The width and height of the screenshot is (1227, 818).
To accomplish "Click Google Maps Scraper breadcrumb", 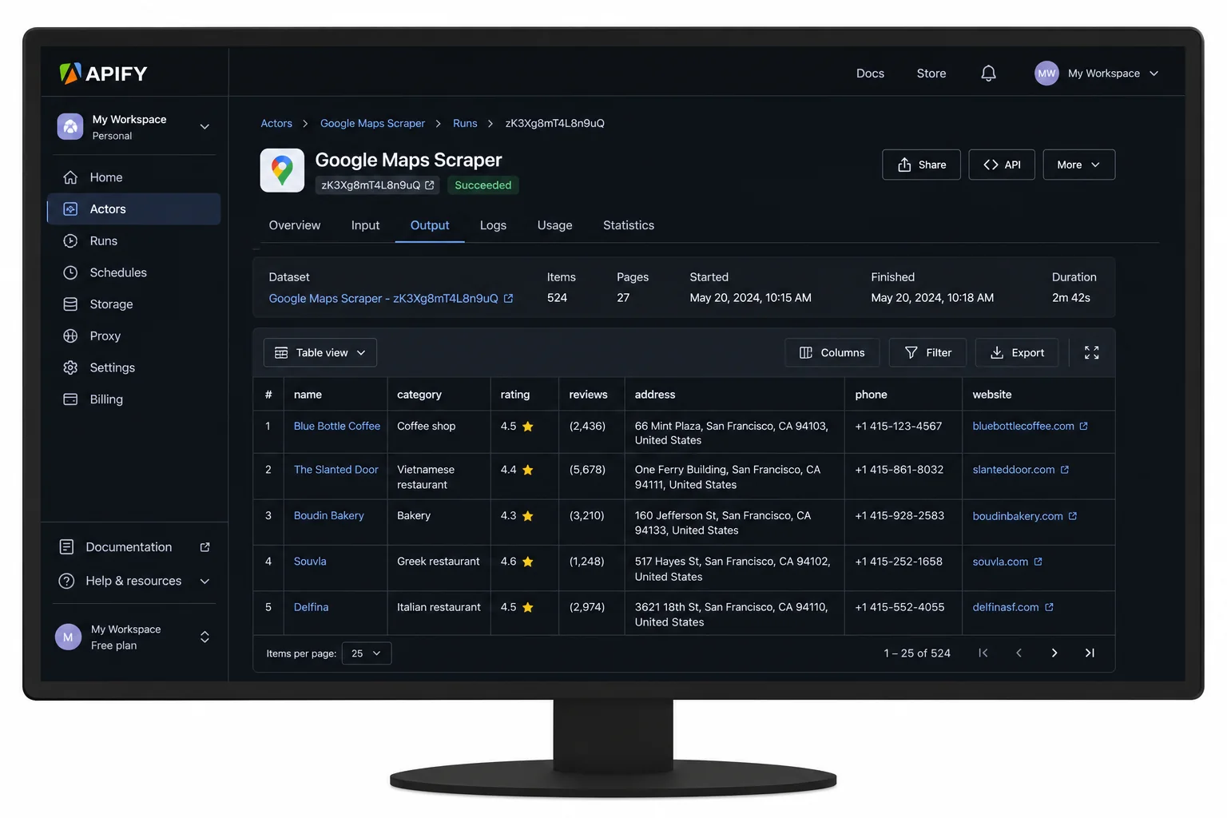I will point(372,124).
